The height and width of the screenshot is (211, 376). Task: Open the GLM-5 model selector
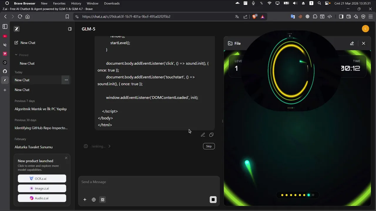click(88, 29)
